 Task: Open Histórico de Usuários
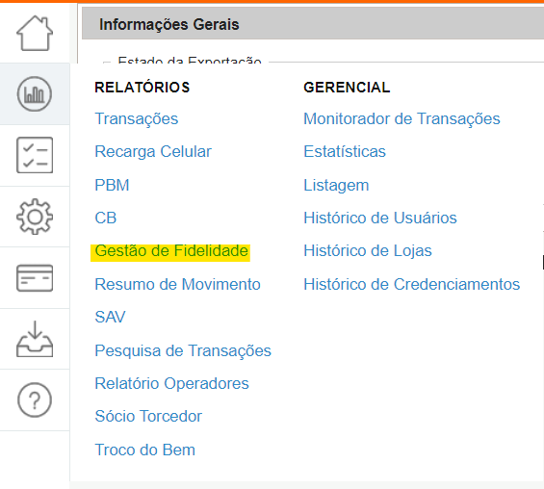coord(380,218)
